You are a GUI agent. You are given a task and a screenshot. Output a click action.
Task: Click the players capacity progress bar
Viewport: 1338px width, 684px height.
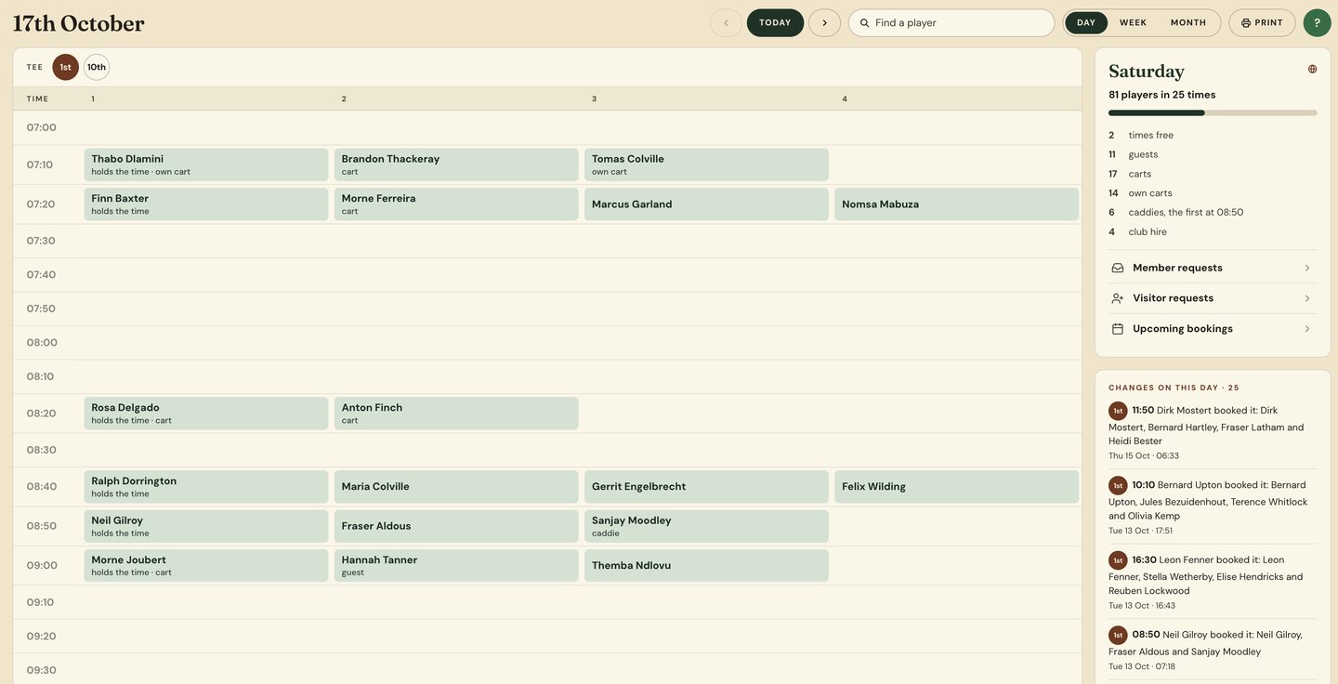click(1213, 112)
